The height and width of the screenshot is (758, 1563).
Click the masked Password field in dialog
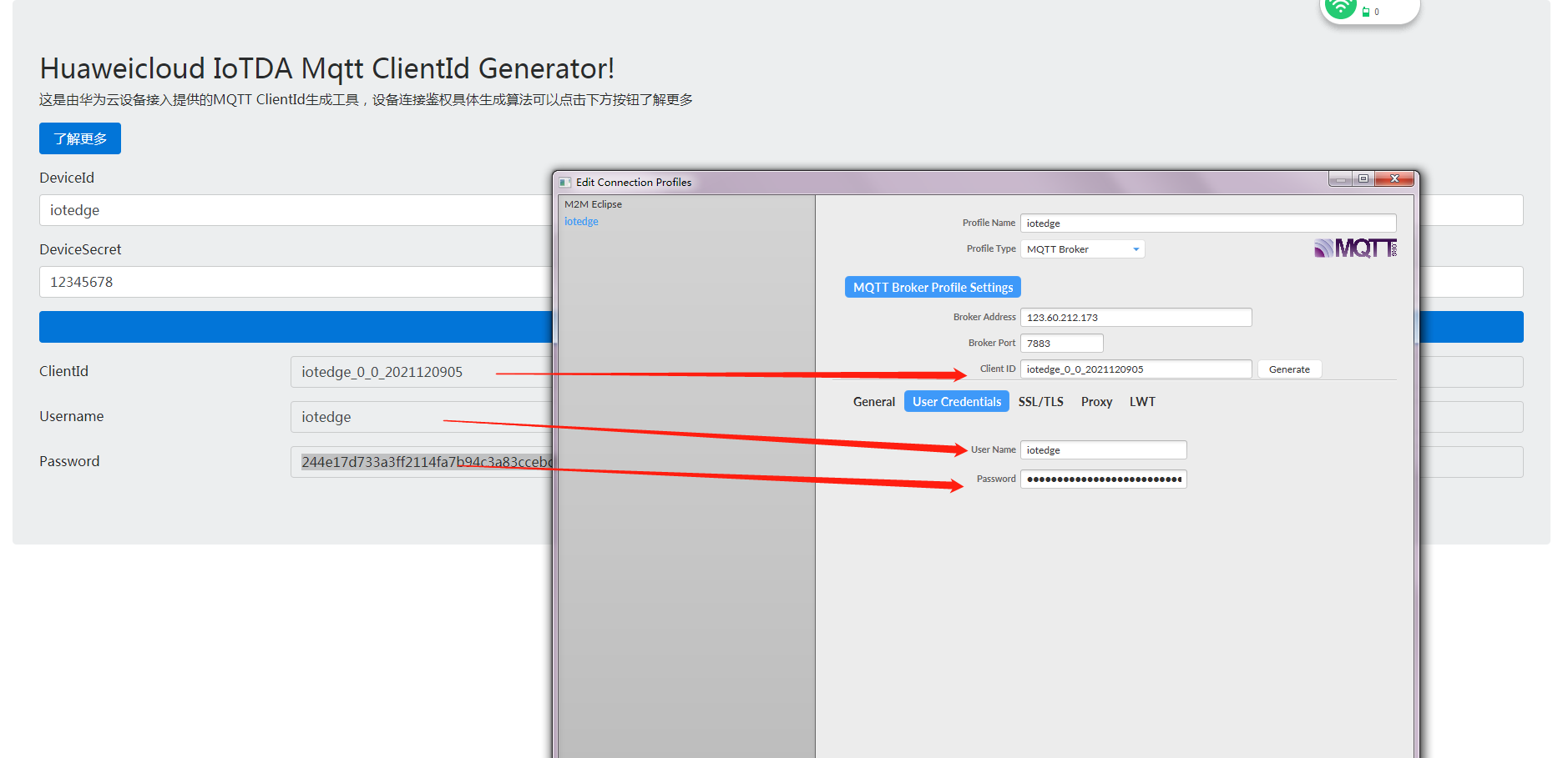pos(1103,479)
